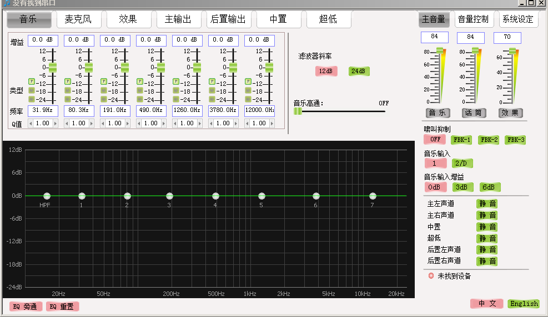Click the HPF node on the EQ graph
The width and height of the screenshot is (548, 317).
click(x=47, y=196)
